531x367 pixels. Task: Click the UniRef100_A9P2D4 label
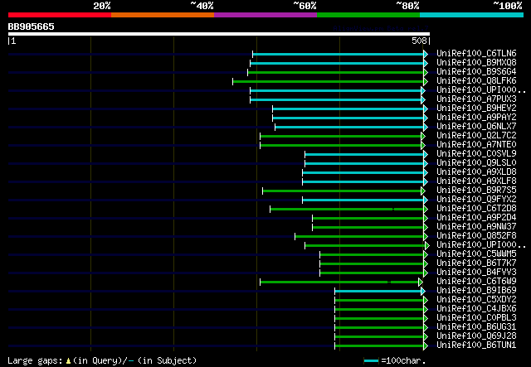tap(476, 218)
